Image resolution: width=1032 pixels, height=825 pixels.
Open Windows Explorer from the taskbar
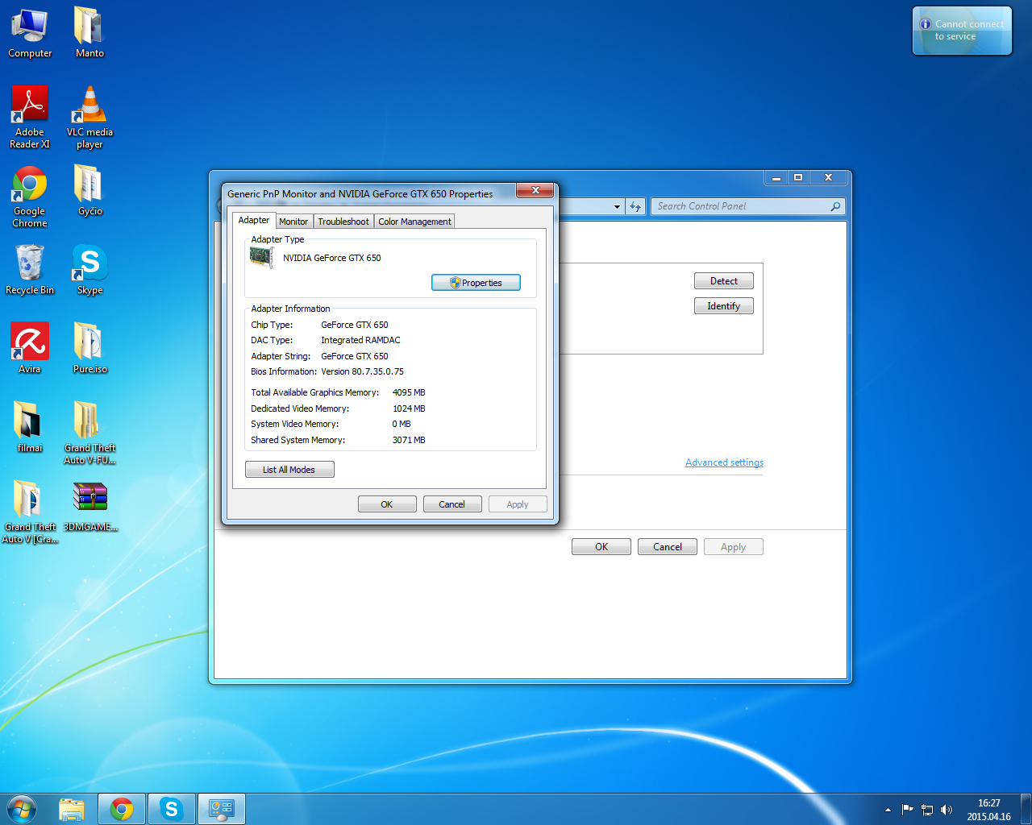72,809
